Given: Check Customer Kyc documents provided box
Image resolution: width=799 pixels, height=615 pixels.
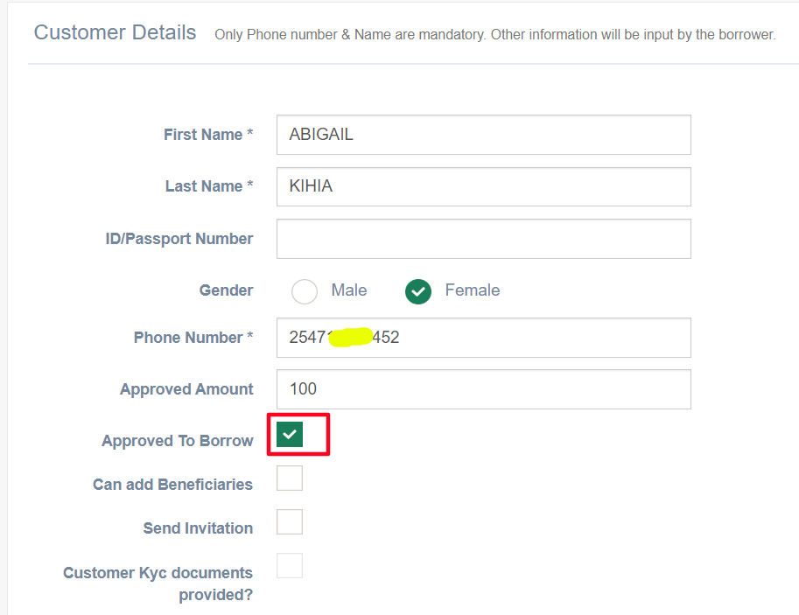Looking at the screenshot, I should 290,566.
